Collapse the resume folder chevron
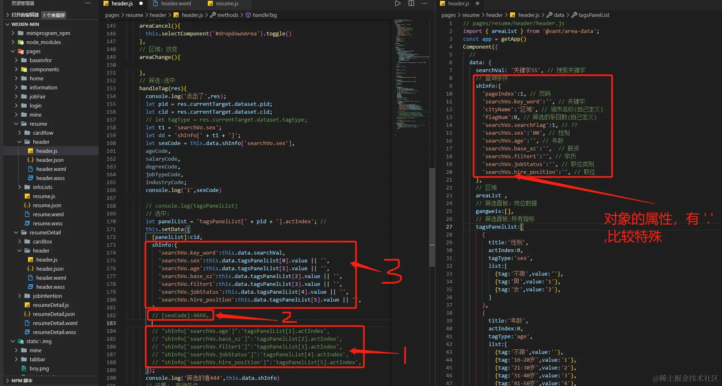This screenshot has height=386, width=722. [x=16, y=124]
